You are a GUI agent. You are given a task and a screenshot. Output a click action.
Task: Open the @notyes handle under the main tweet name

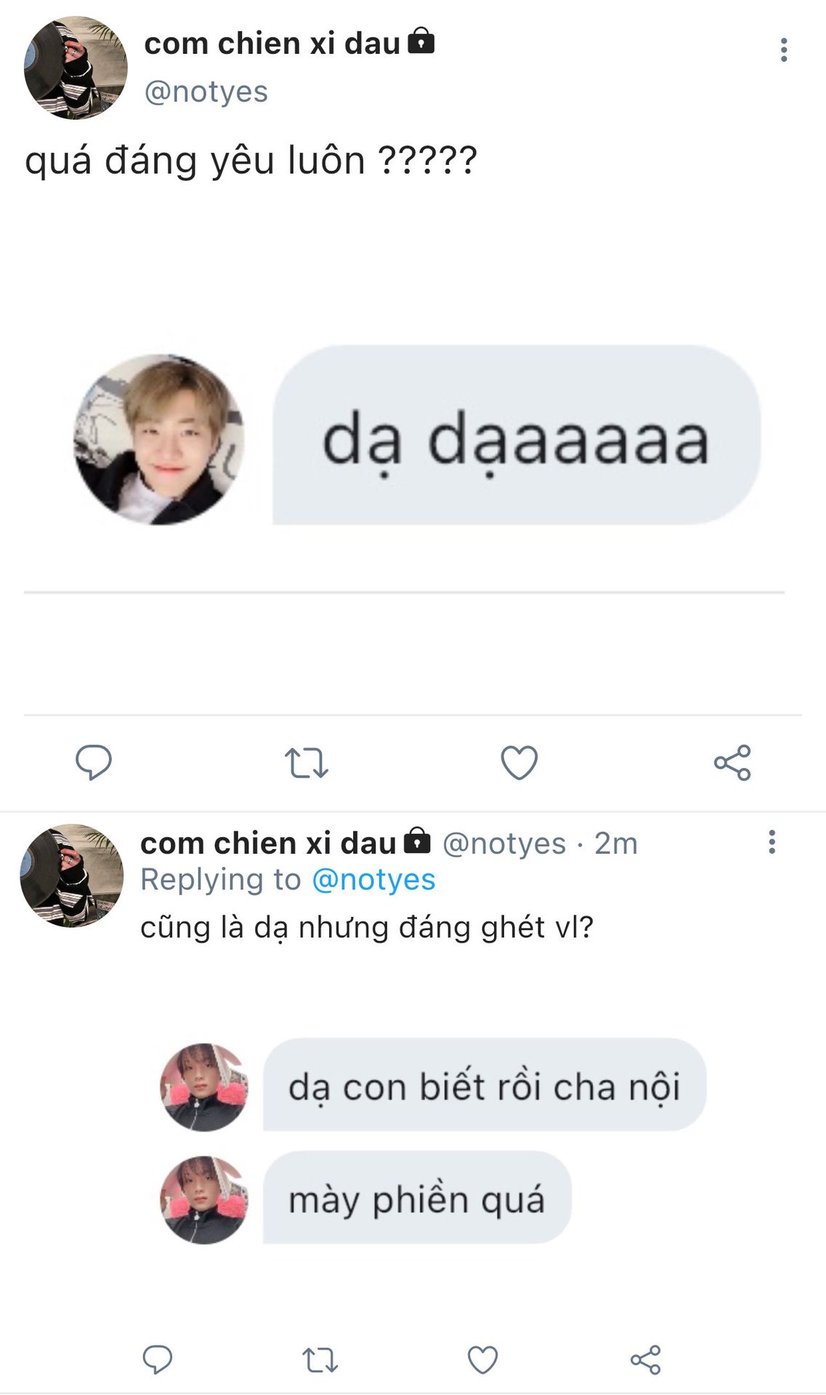click(x=206, y=92)
